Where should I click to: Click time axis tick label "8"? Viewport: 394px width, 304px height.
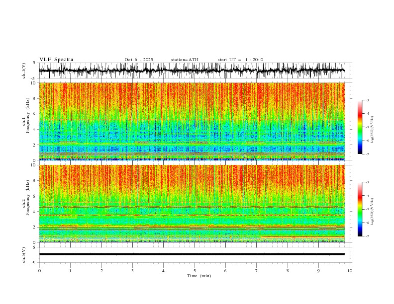click(x=288, y=271)
